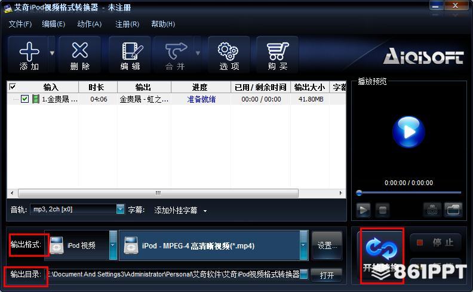
Task: Select the 准备就绪 status cell
Action: tap(201, 99)
